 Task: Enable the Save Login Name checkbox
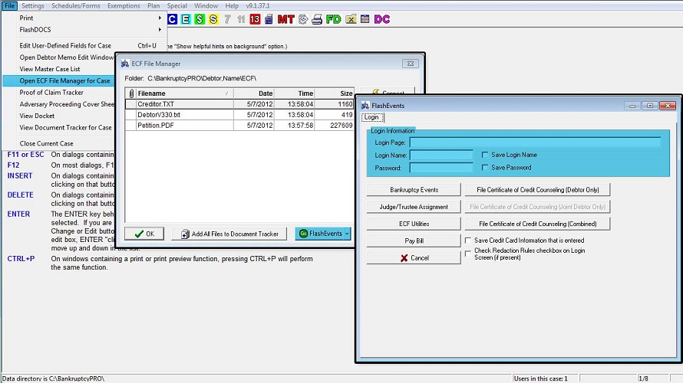pyautogui.click(x=485, y=155)
